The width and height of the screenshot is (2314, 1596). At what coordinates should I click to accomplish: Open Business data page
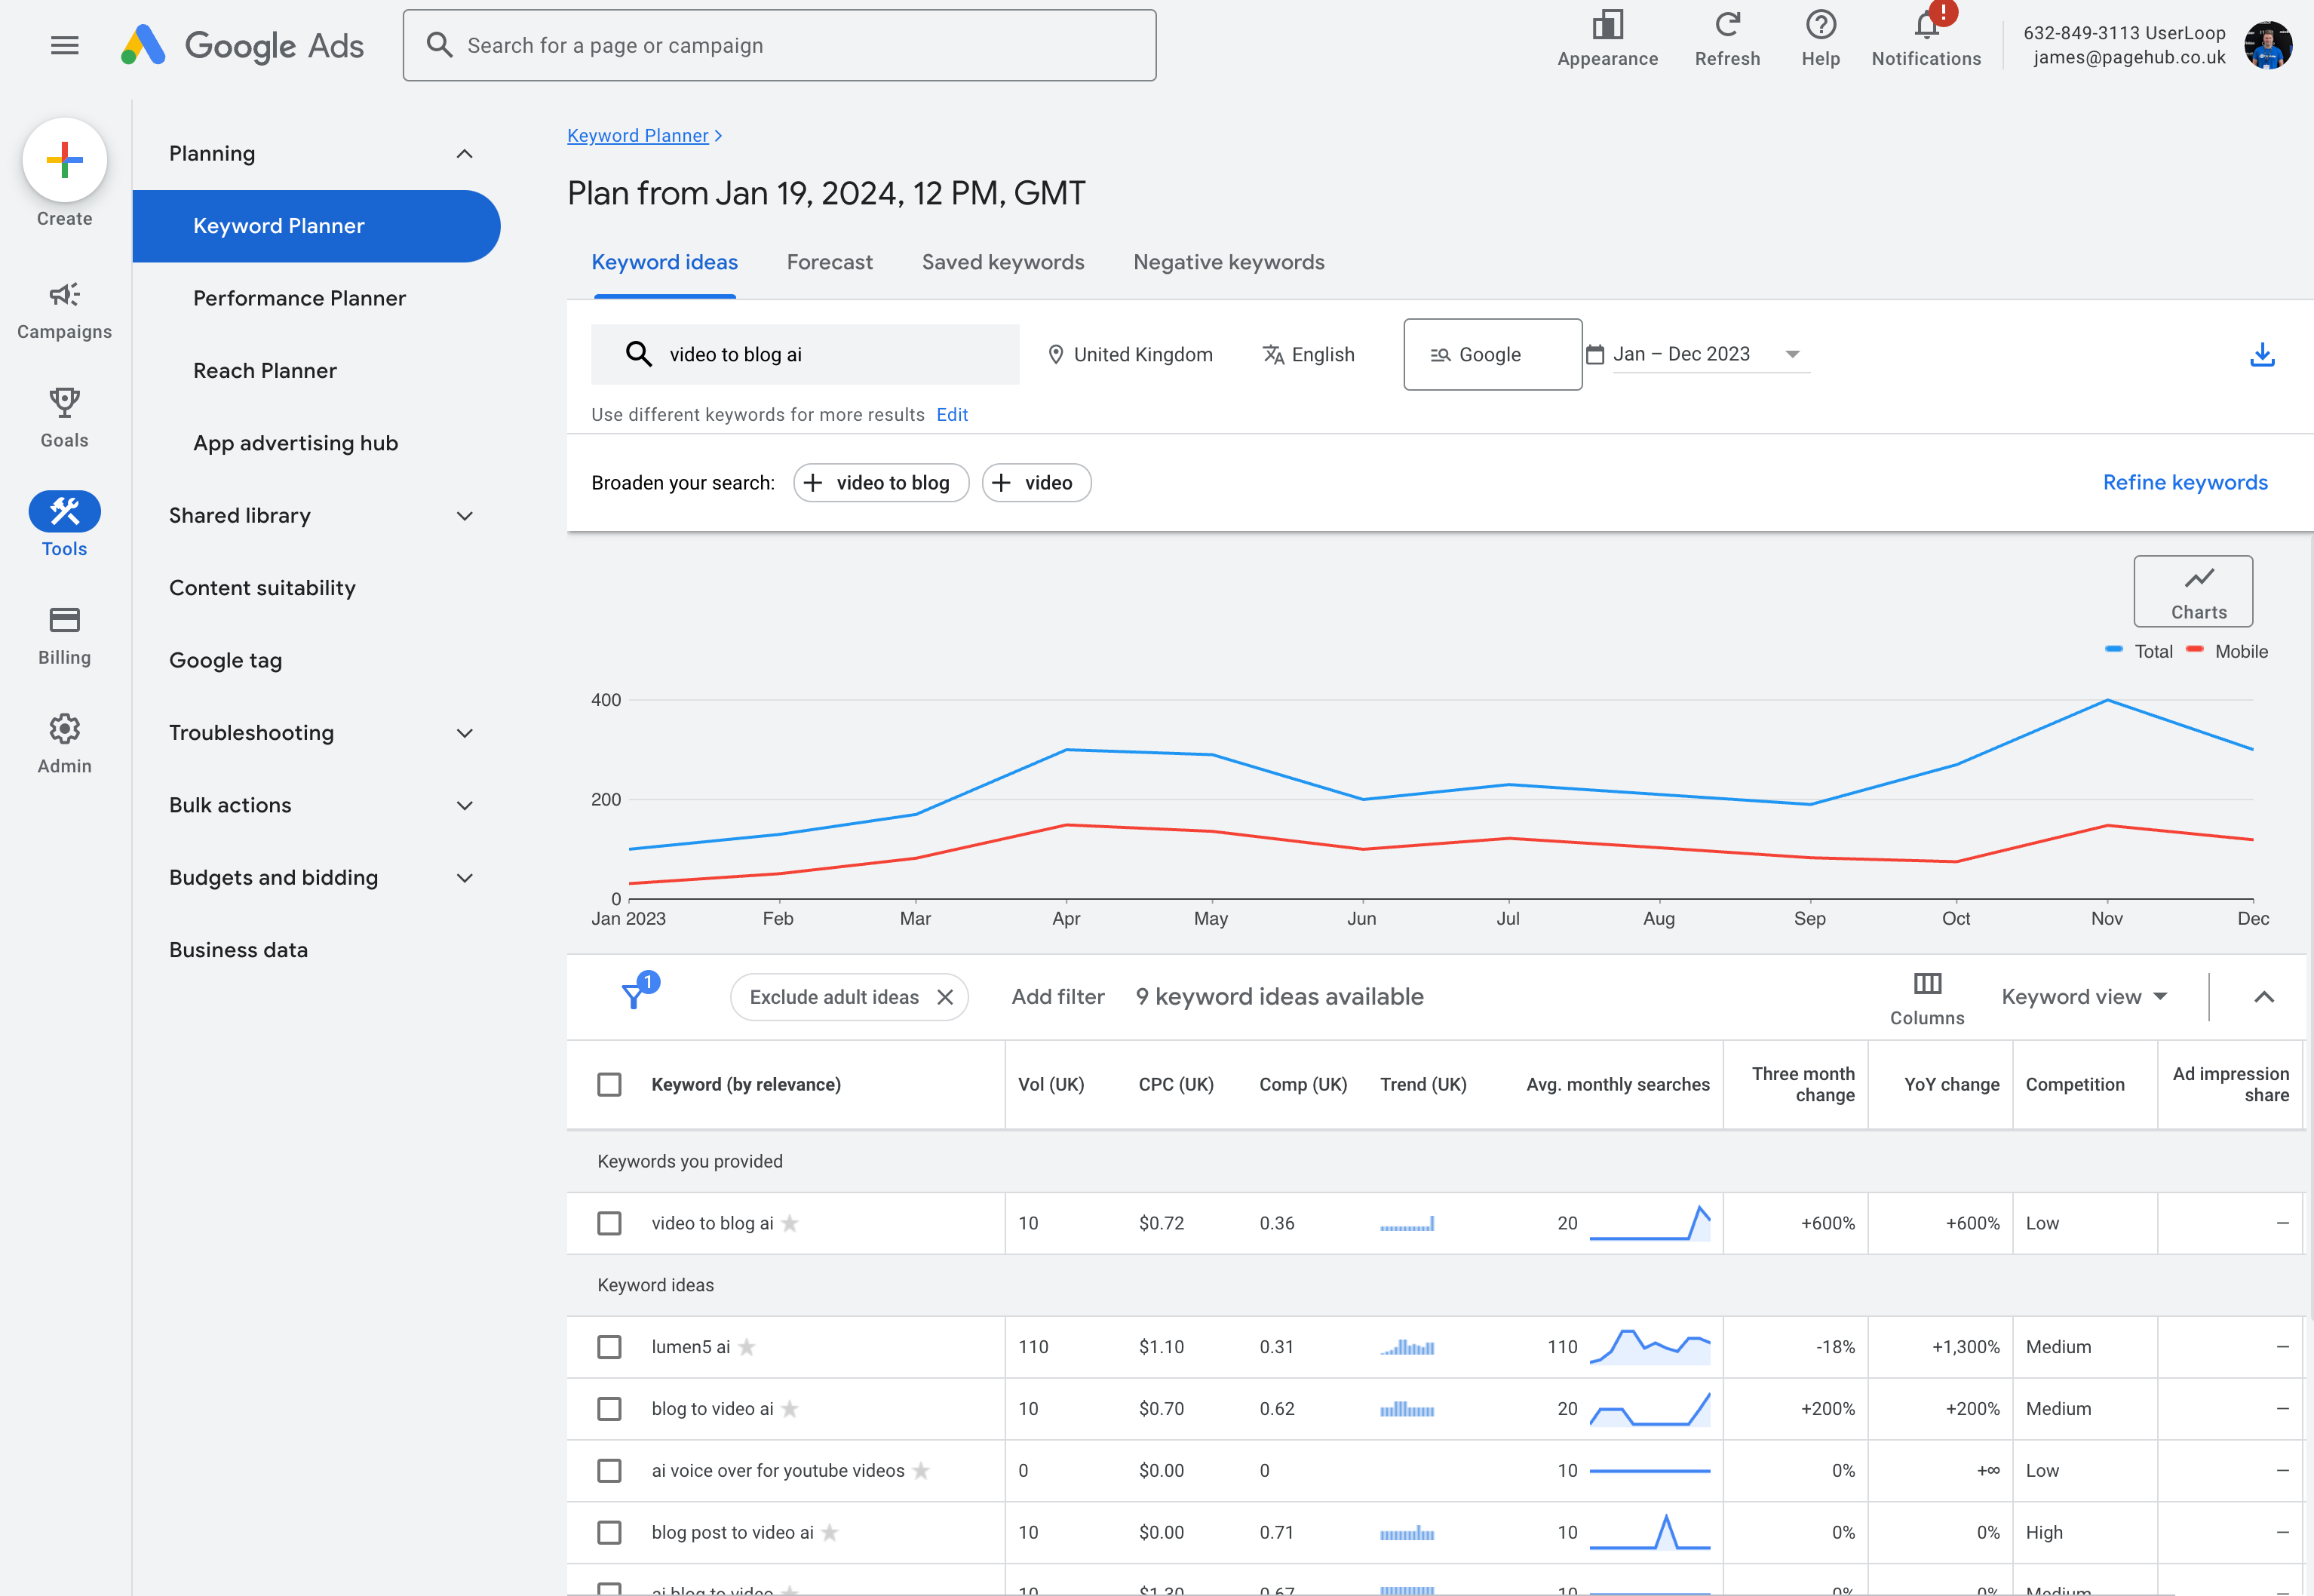click(x=238, y=950)
